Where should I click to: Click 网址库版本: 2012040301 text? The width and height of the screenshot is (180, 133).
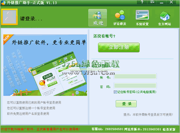143,129
